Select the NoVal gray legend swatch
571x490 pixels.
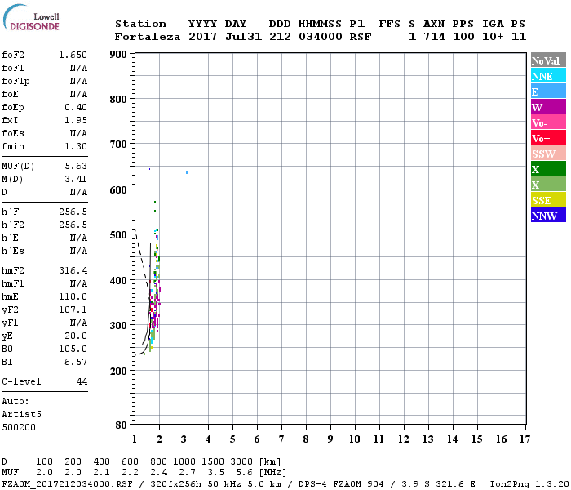tap(547, 60)
